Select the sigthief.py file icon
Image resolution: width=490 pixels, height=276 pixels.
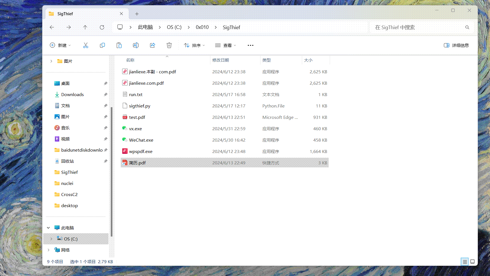(x=125, y=106)
